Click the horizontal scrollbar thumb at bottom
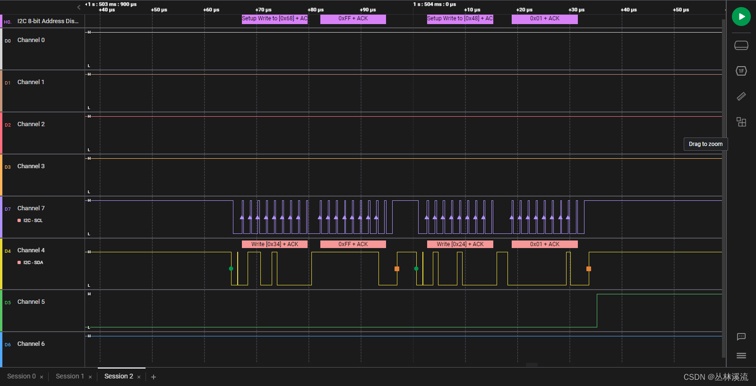Viewport: 756px width, 386px height. pyautogui.click(x=532, y=365)
